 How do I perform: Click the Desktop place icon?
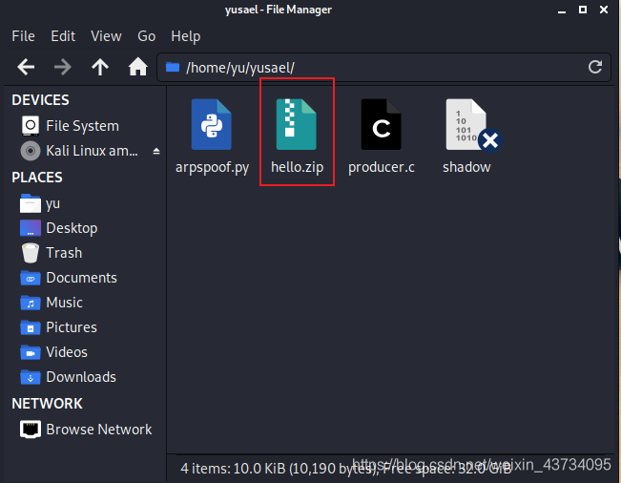[31, 228]
